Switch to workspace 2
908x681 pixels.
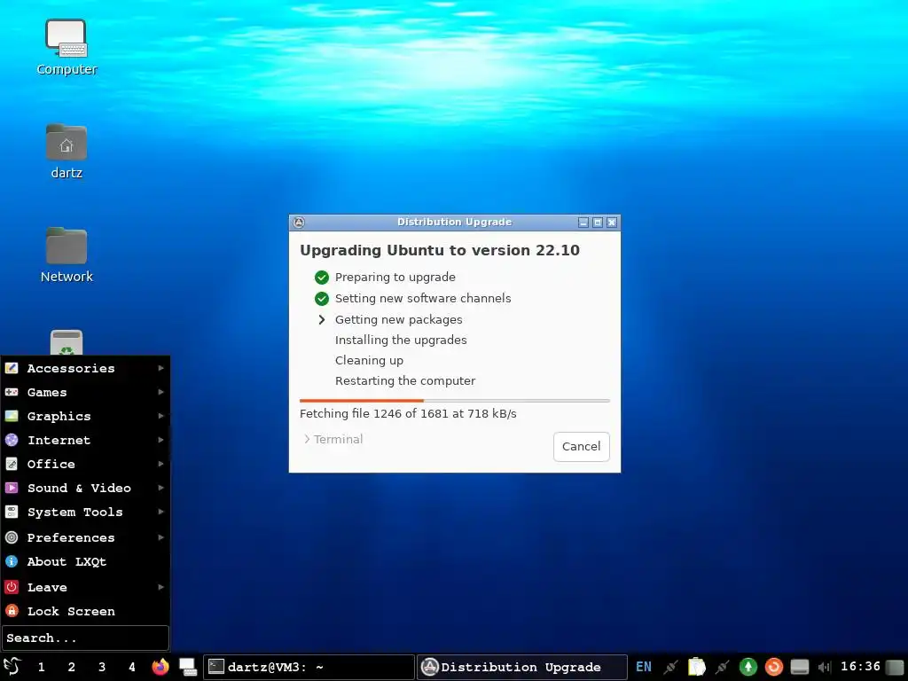point(71,667)
